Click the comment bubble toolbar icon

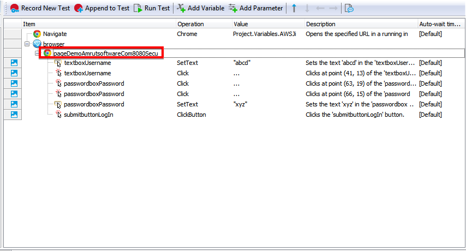[349, 8]
